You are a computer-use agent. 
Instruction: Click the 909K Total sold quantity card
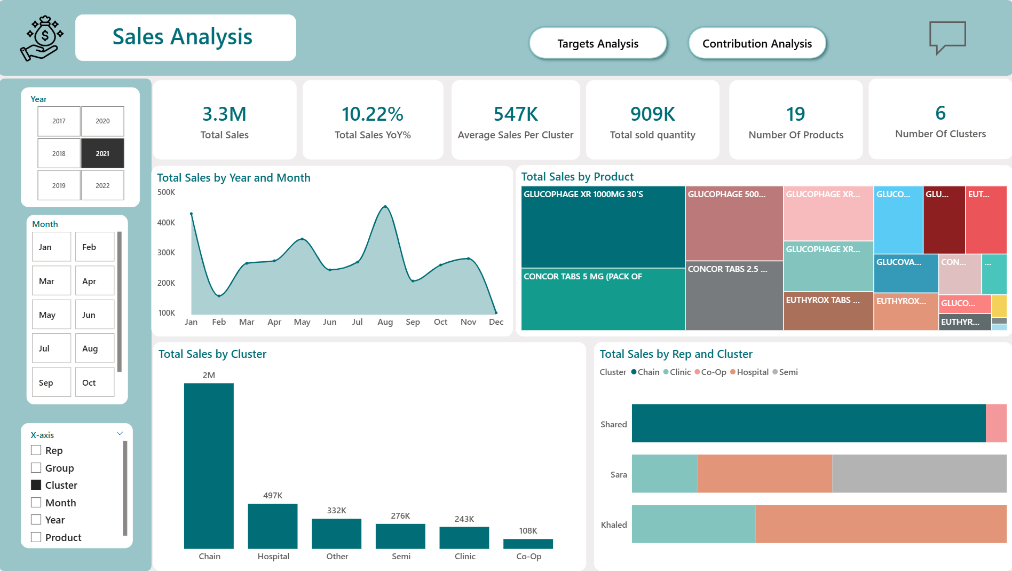pos(653,120)
